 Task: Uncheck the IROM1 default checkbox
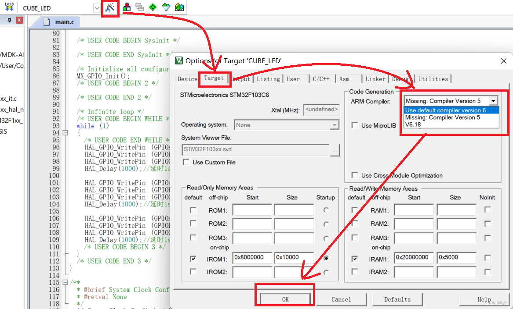coord(193,259)
